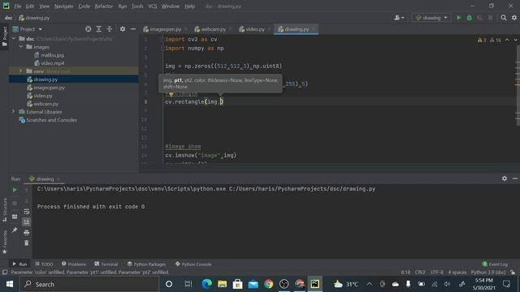Select the drawing tab in Run panel
The width and height of the screenshot is (520, 292).
point(44,178)
